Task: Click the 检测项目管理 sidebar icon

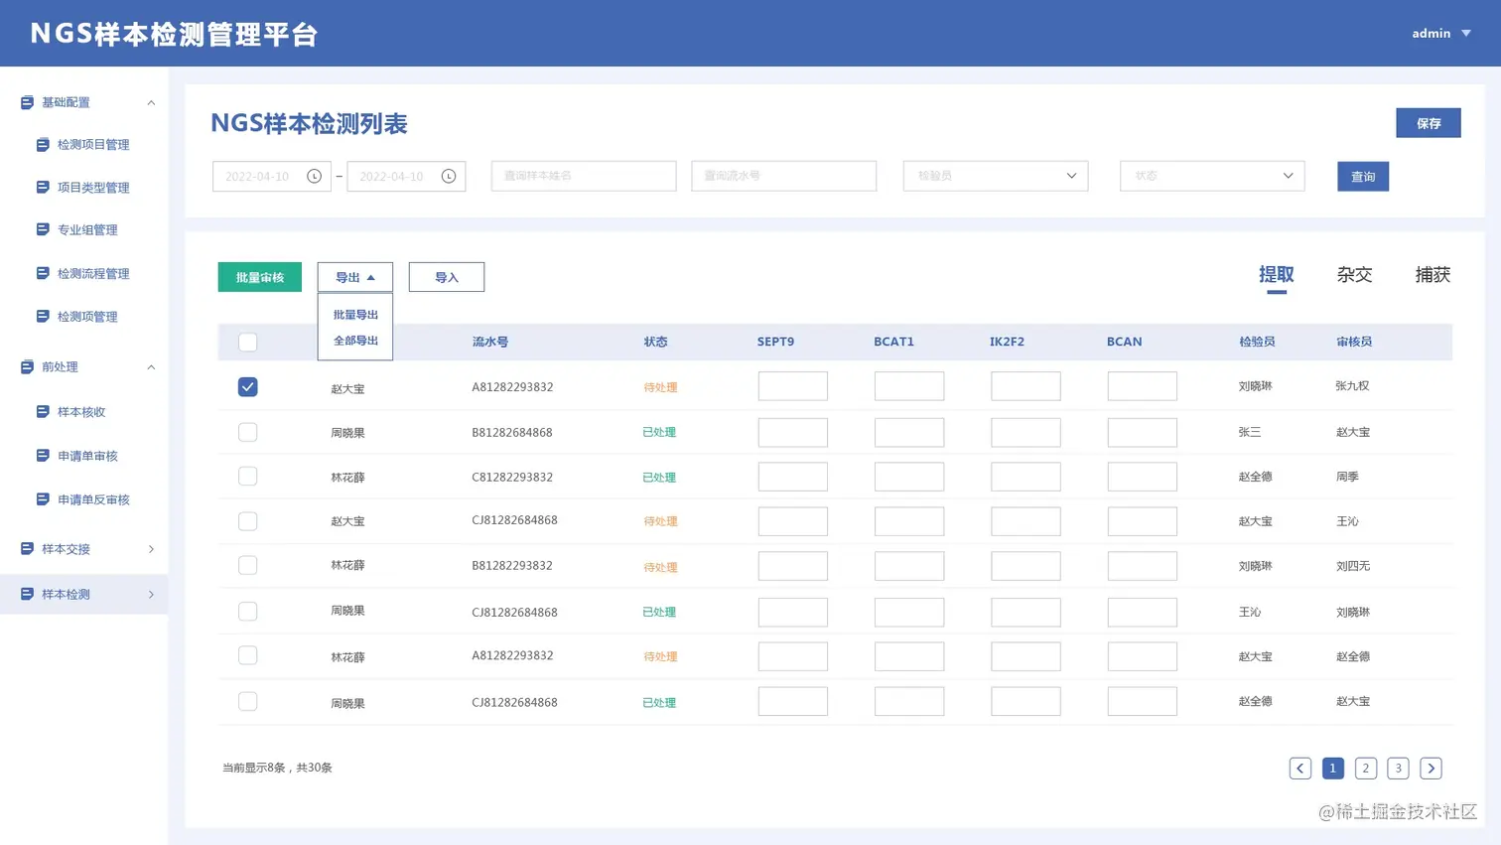Action: [x=43, y=144]
